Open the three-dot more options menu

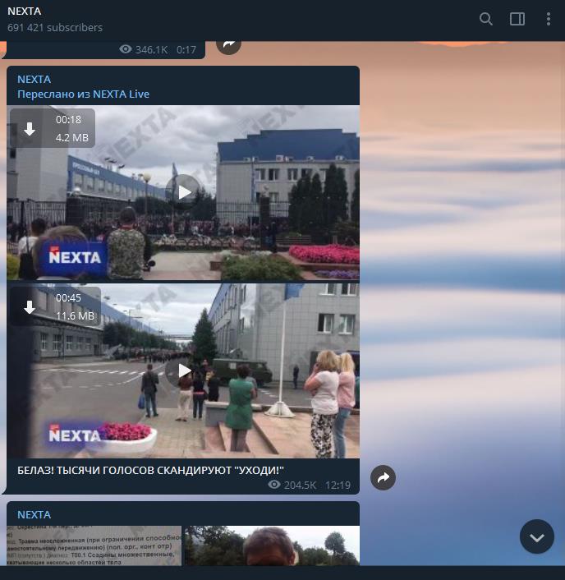coord(549,19)
